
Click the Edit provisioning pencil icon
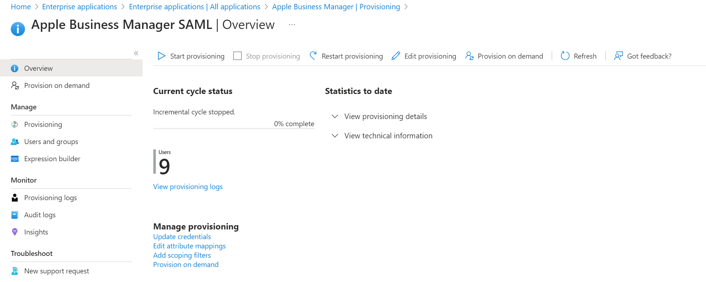pos(396,56)
